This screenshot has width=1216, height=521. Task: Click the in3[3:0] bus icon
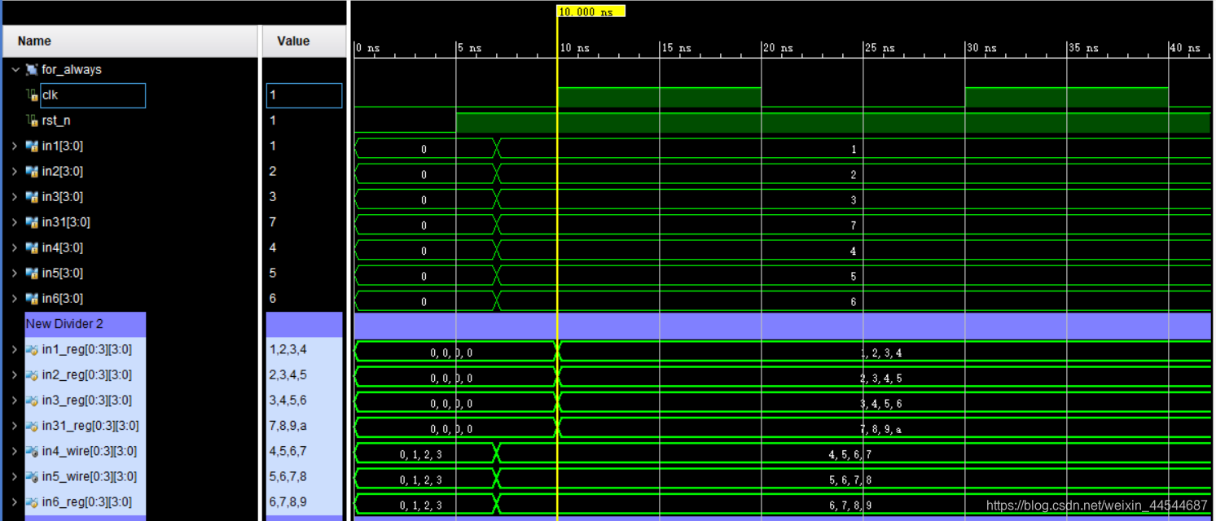point(32,197)
